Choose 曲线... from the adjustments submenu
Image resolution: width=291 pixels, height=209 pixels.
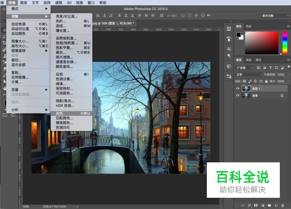(72, 26)
